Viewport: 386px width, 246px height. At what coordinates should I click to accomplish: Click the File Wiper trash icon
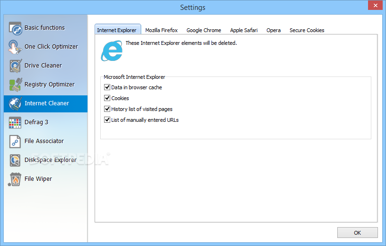[x=15, y=179]
